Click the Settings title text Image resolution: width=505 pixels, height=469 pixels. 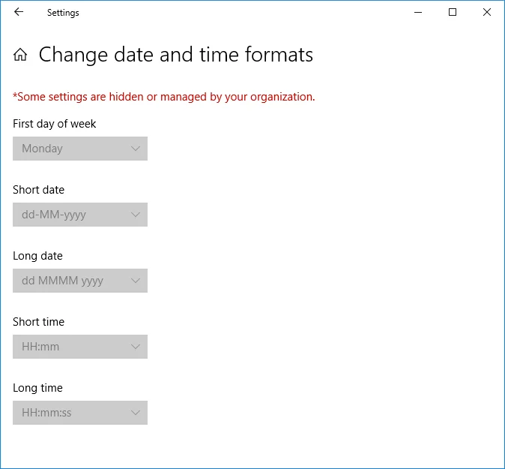tap(63, 13)
